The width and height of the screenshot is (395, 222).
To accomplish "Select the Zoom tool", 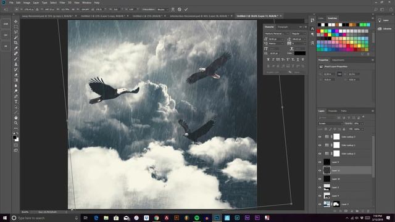I will [x=16, y=123].
